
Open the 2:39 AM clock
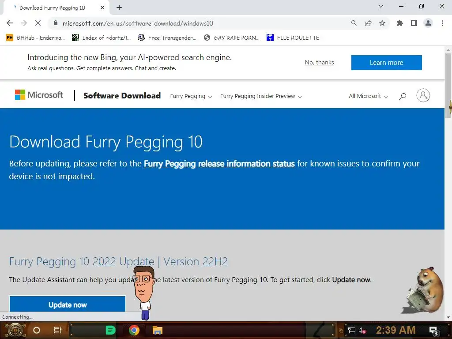pos(395,330)
